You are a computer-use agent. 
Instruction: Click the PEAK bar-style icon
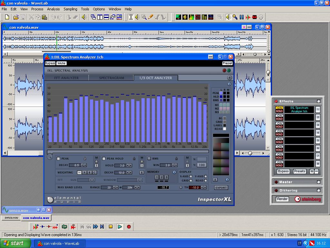coord(85,159)
